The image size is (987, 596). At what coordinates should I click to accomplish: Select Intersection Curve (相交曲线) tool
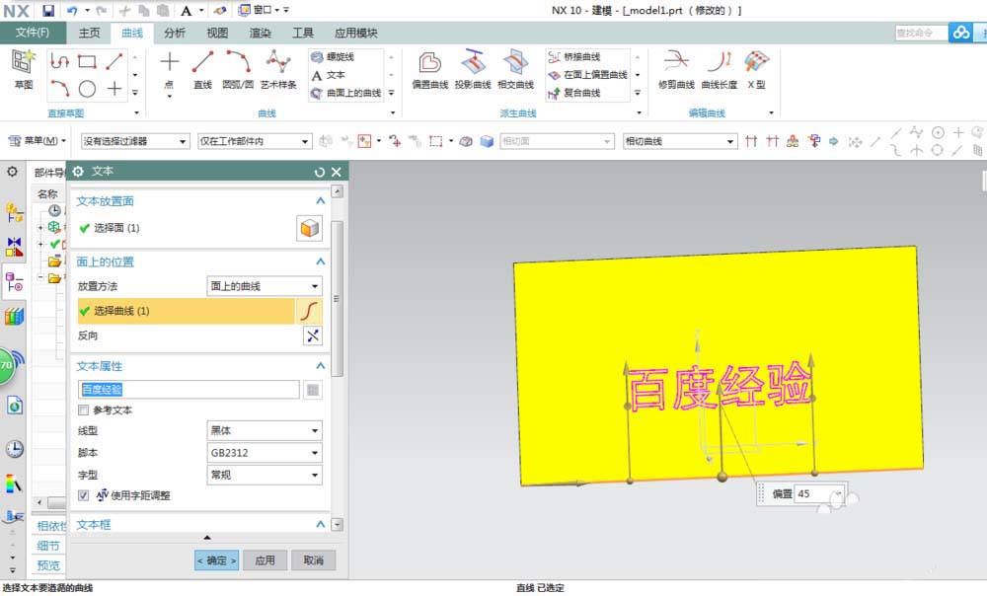[x=515, y=70]
